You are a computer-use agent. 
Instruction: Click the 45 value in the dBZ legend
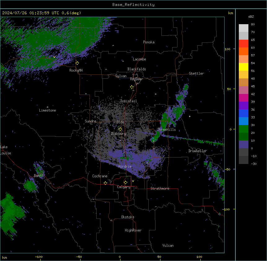253,86
